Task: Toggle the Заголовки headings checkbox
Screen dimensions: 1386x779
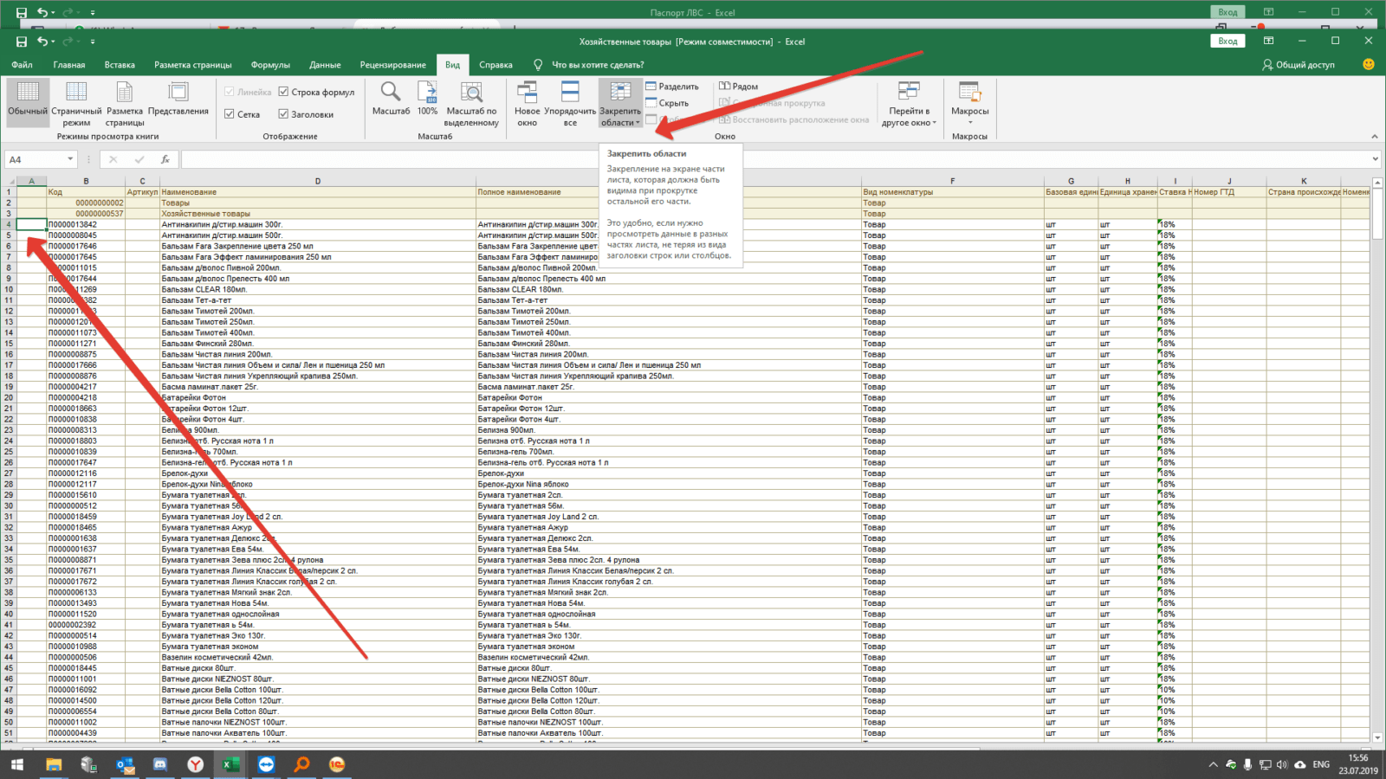Action: click(283, 114)
